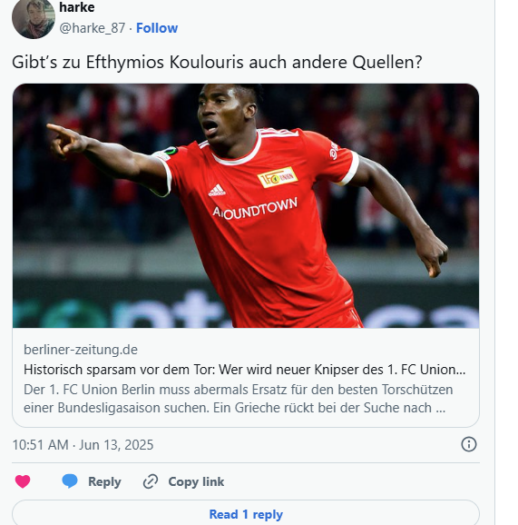
Task: Click the Reply label text
Action: coord(104,481)
